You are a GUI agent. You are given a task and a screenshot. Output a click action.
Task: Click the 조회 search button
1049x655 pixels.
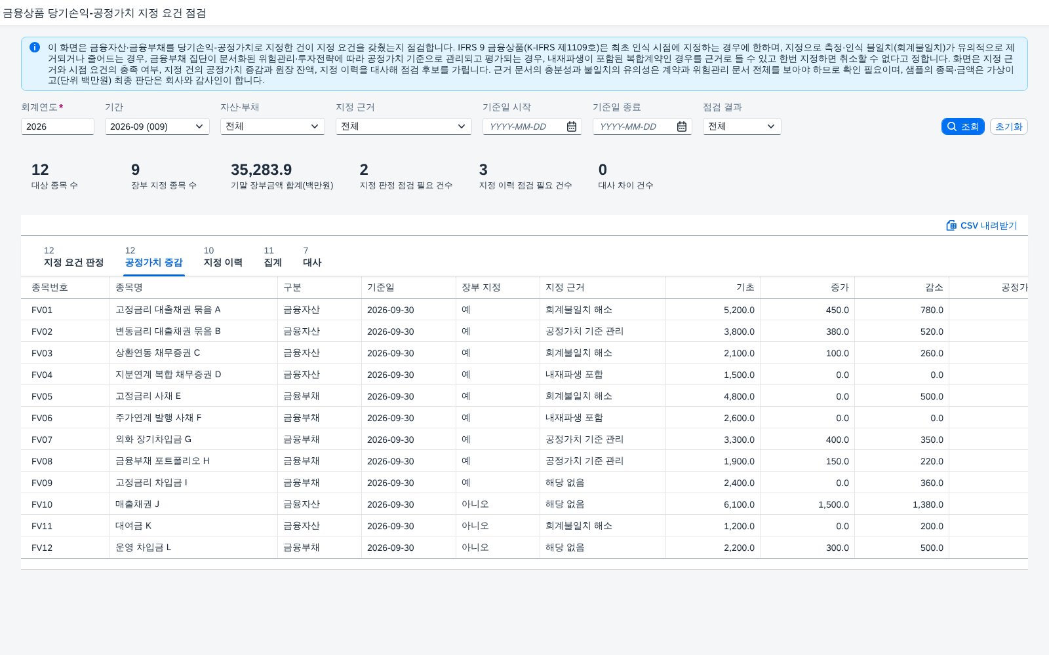963,126
